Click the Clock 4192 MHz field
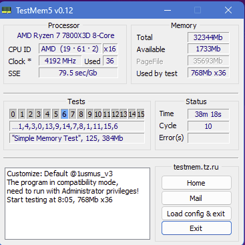245x245 pixels. (x=60, y=61)
